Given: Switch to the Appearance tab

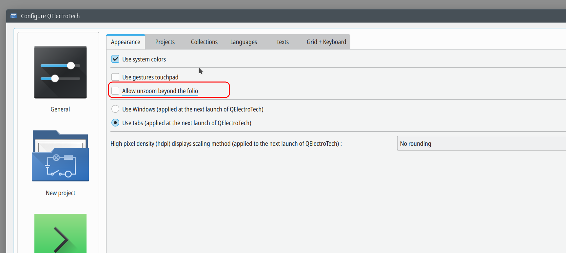Looking at the screenshot, I should point(126,42).
